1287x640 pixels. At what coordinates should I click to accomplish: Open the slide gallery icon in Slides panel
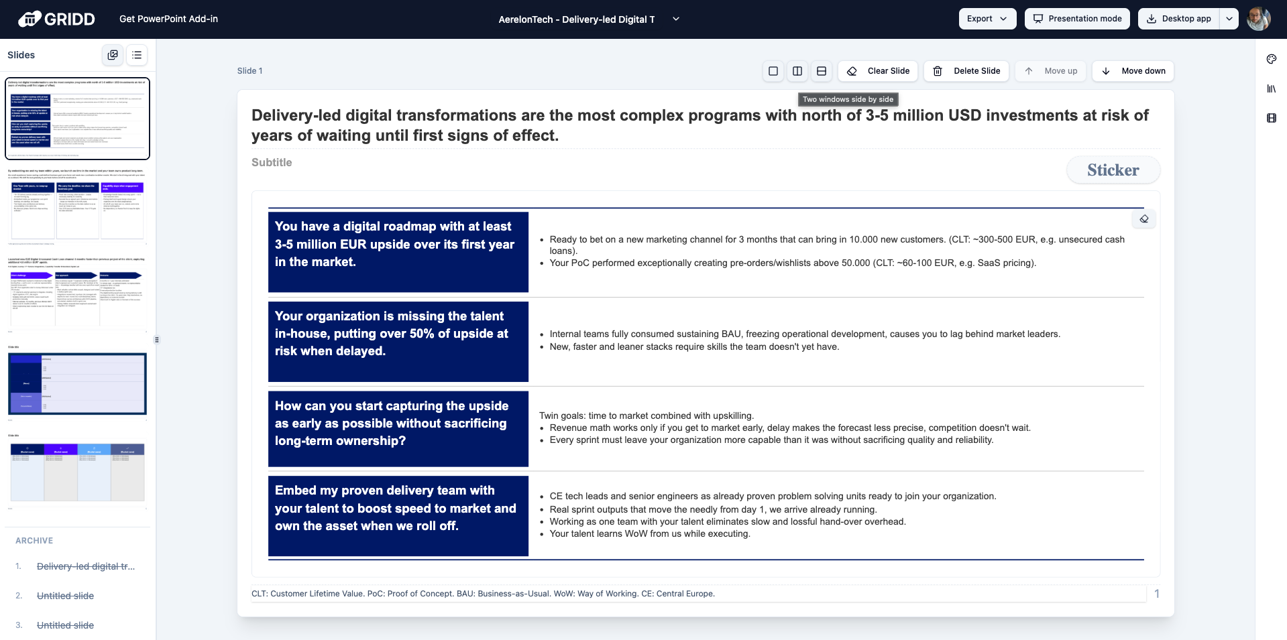pos(113,55)
